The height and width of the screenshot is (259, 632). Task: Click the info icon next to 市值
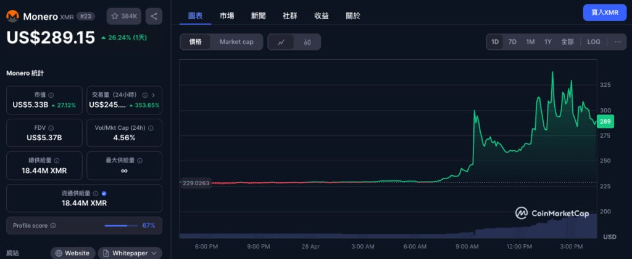click(51, 95)
